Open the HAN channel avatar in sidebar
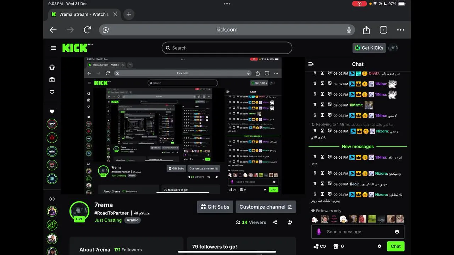This screenshot has height=255, width=454. pyautogui.click(x=52, y=151)
